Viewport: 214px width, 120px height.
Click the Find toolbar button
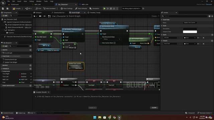(38, 9)
